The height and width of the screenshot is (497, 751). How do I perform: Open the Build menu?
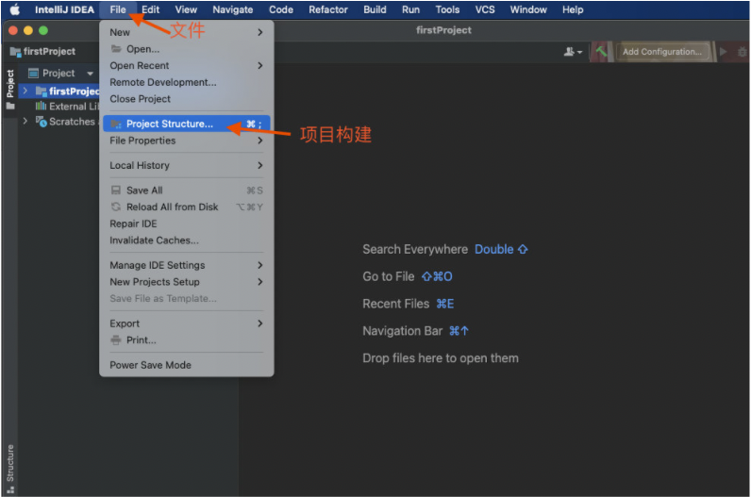375,9
